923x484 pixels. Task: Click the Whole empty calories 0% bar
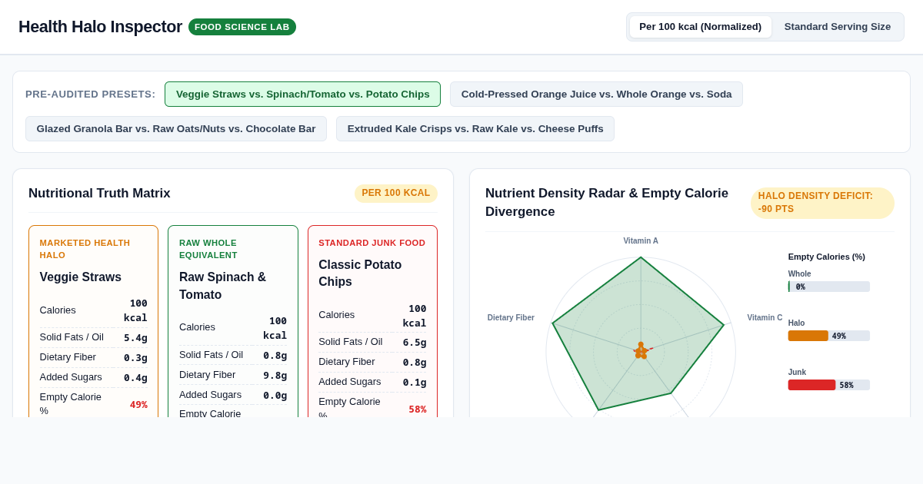828,287
